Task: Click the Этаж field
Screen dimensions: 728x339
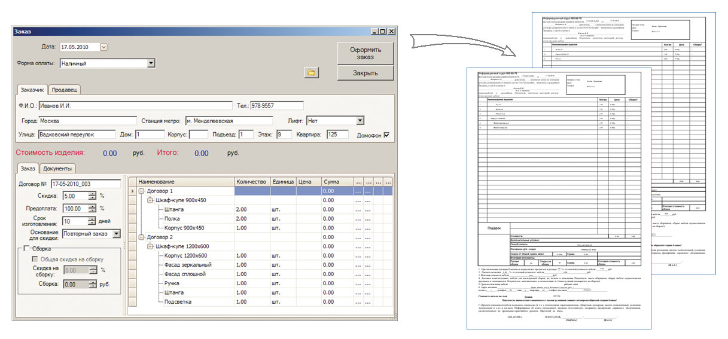Action: point(284,135)
